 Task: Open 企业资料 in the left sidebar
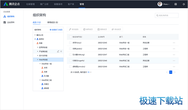[11, 22]
